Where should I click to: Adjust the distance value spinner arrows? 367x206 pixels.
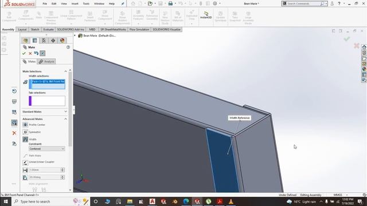63,170
